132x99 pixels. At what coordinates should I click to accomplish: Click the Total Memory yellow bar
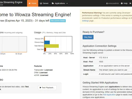(x=51, y=46)
